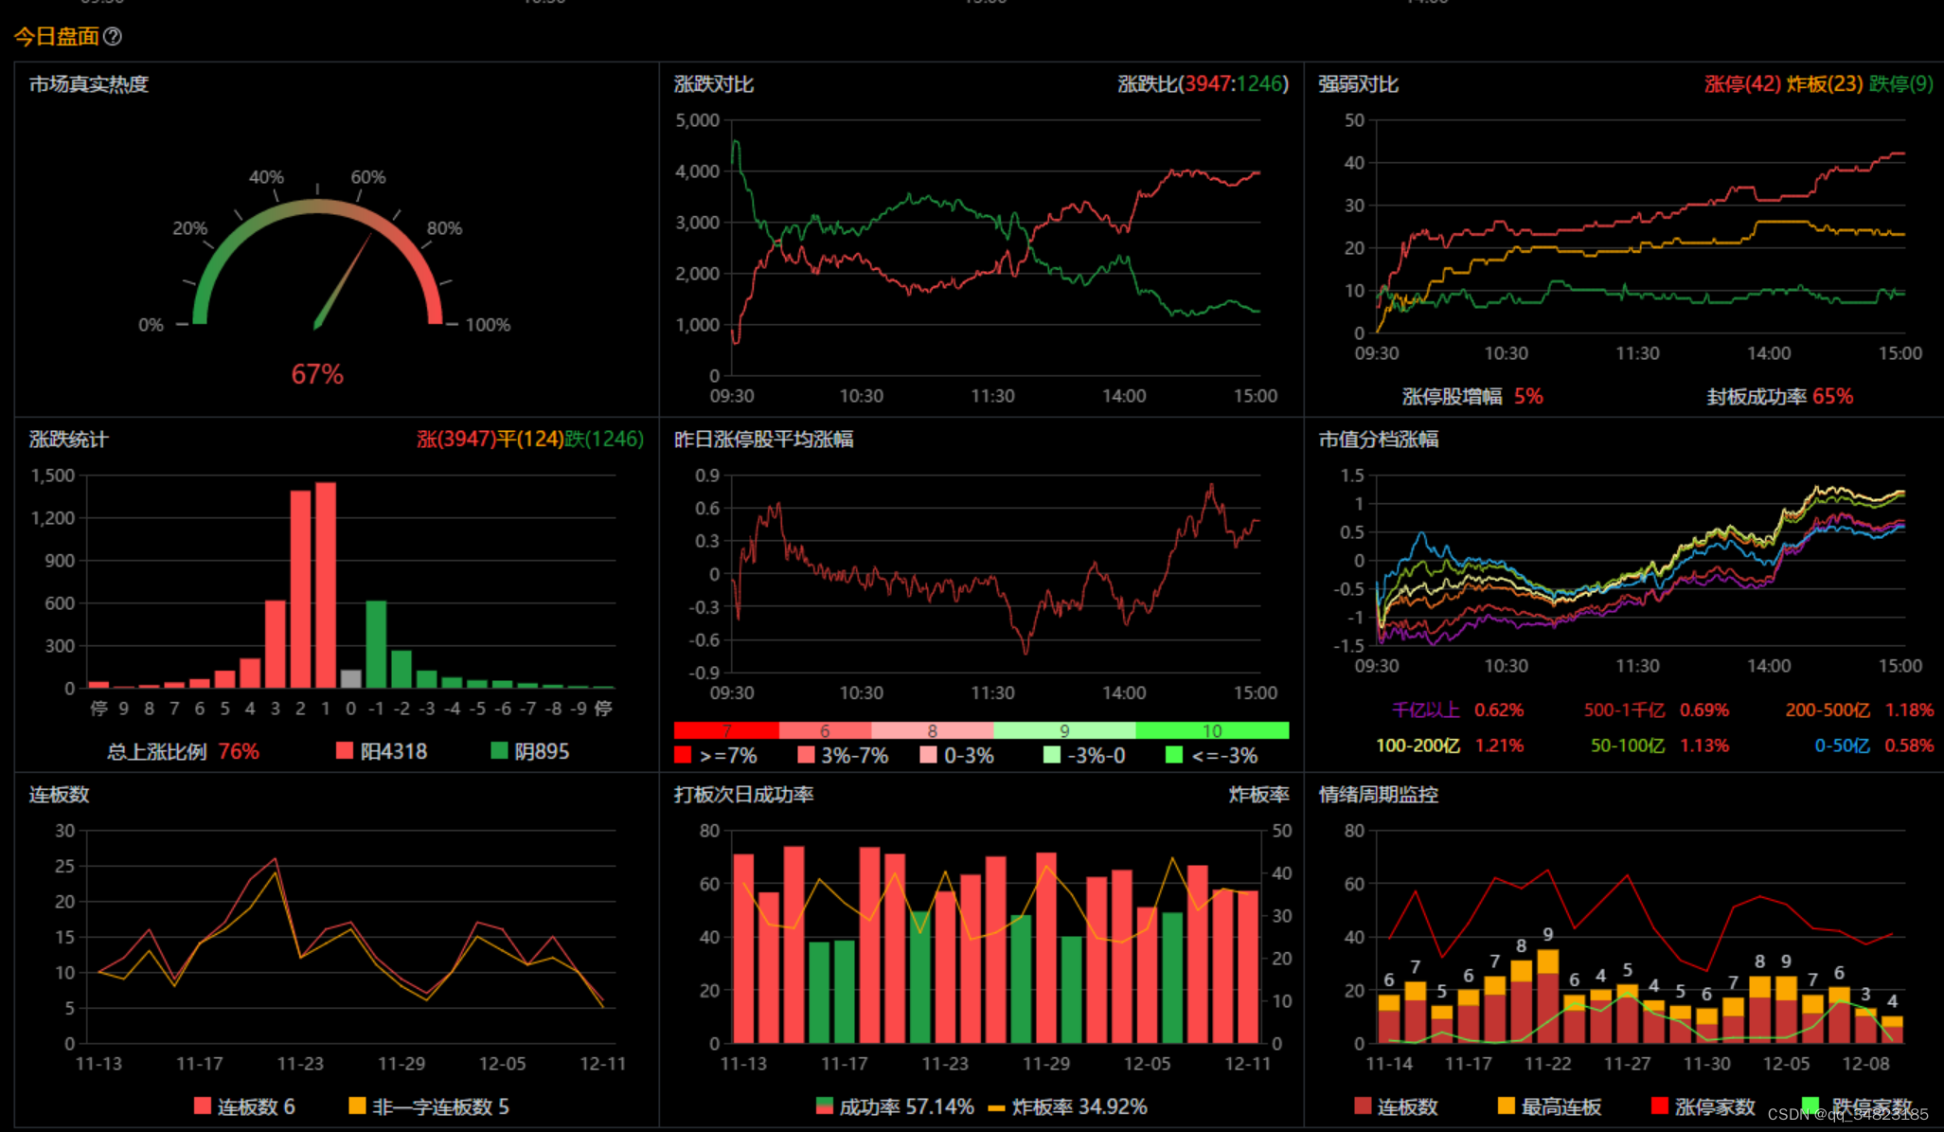Click the -3%-0 light green legend square

(1051, 755)
